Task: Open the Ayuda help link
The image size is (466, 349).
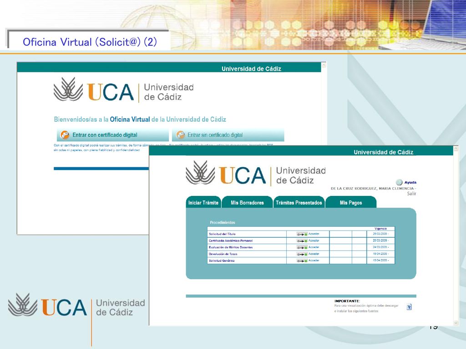Action: (x=410, y=183)
